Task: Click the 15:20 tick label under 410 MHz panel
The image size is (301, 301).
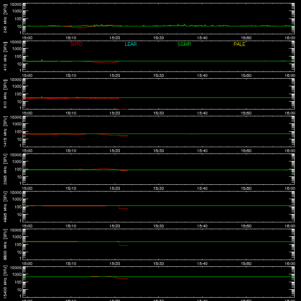Action: click(x=115, y=76)
